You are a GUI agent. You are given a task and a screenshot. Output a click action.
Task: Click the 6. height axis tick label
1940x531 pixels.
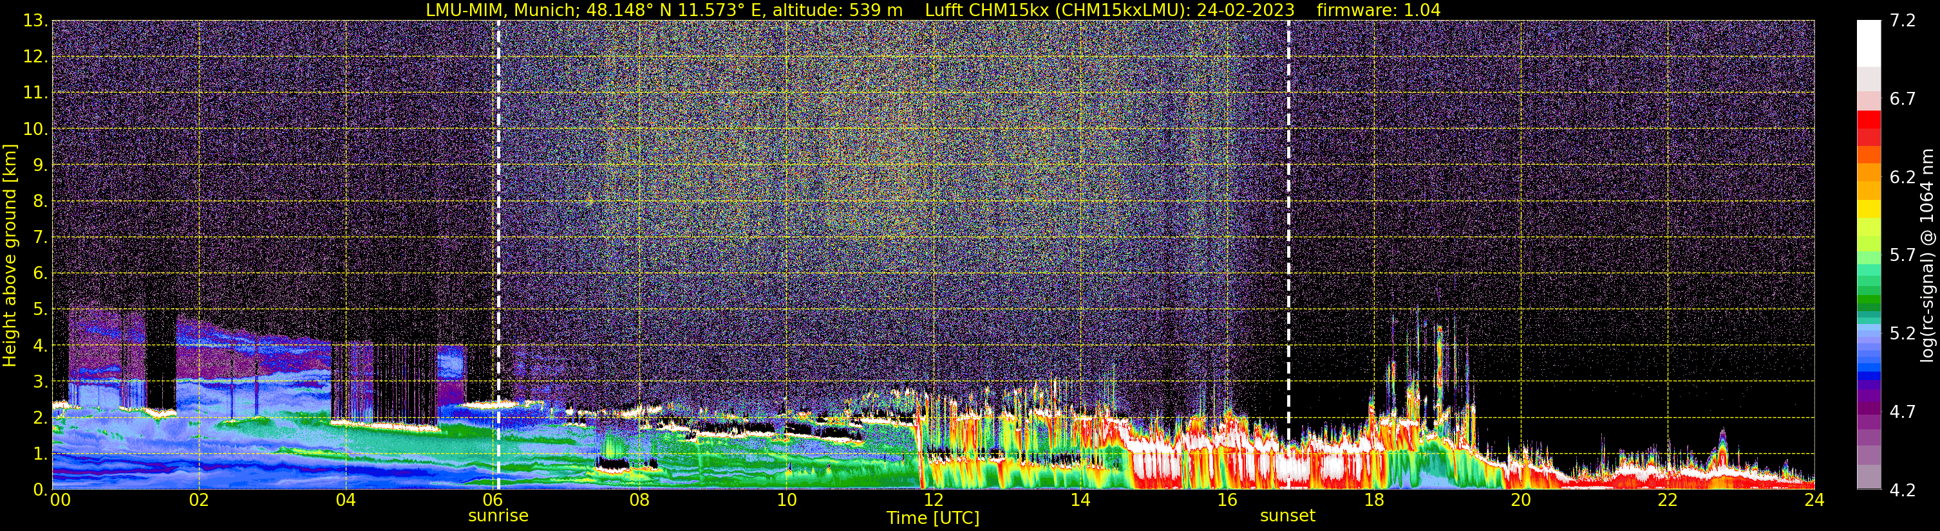[x=40, y=274]
